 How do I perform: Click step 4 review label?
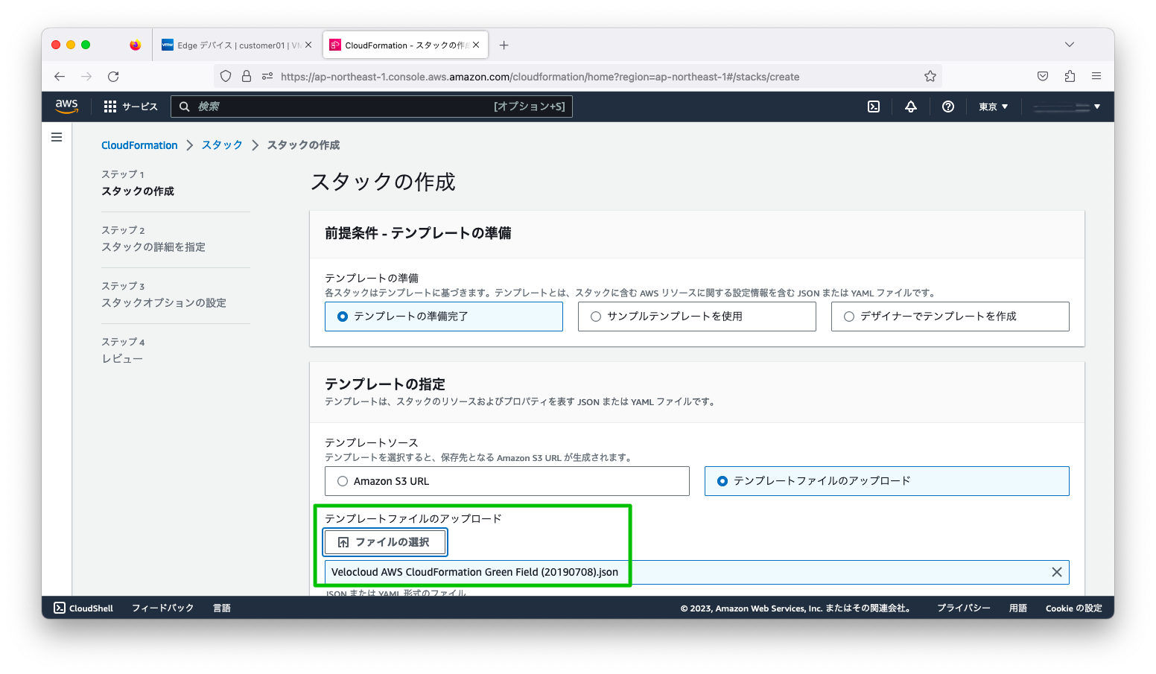click(122, 358)
